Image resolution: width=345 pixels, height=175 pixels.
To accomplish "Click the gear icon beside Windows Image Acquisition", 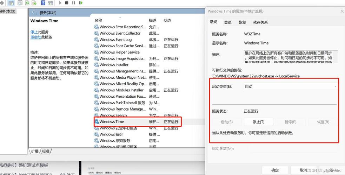I will click(97, 58).
